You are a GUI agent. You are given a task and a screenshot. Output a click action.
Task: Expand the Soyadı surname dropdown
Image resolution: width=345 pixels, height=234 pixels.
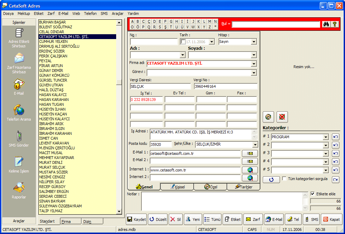(254, 55)
